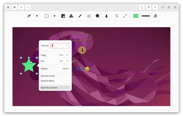The image size is (183, 117).
Task: Select the ellipse shape tool
Action: coord(46,16)
